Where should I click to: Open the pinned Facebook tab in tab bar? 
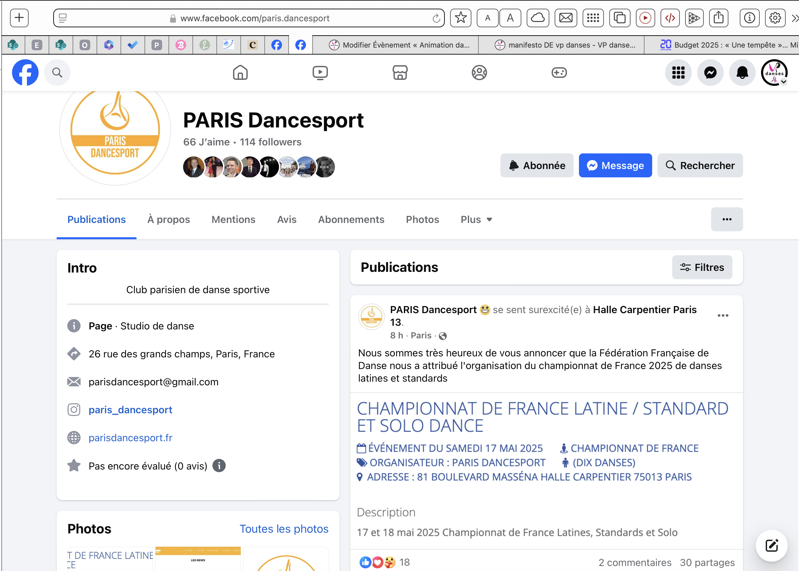(x=276, y=45)
